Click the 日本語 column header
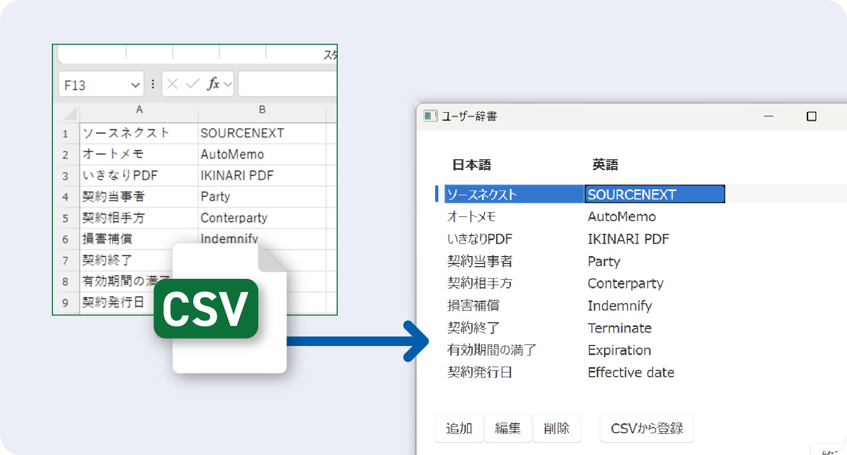This screenshot has height=455, width=847. (472, 165)
